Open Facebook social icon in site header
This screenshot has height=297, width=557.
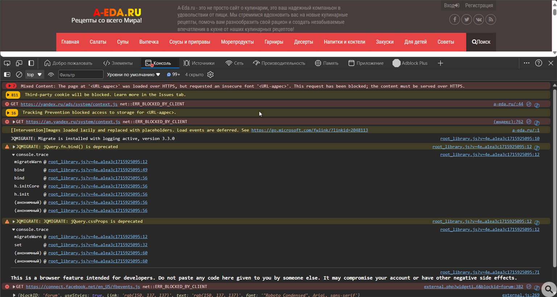pos(454,20)
